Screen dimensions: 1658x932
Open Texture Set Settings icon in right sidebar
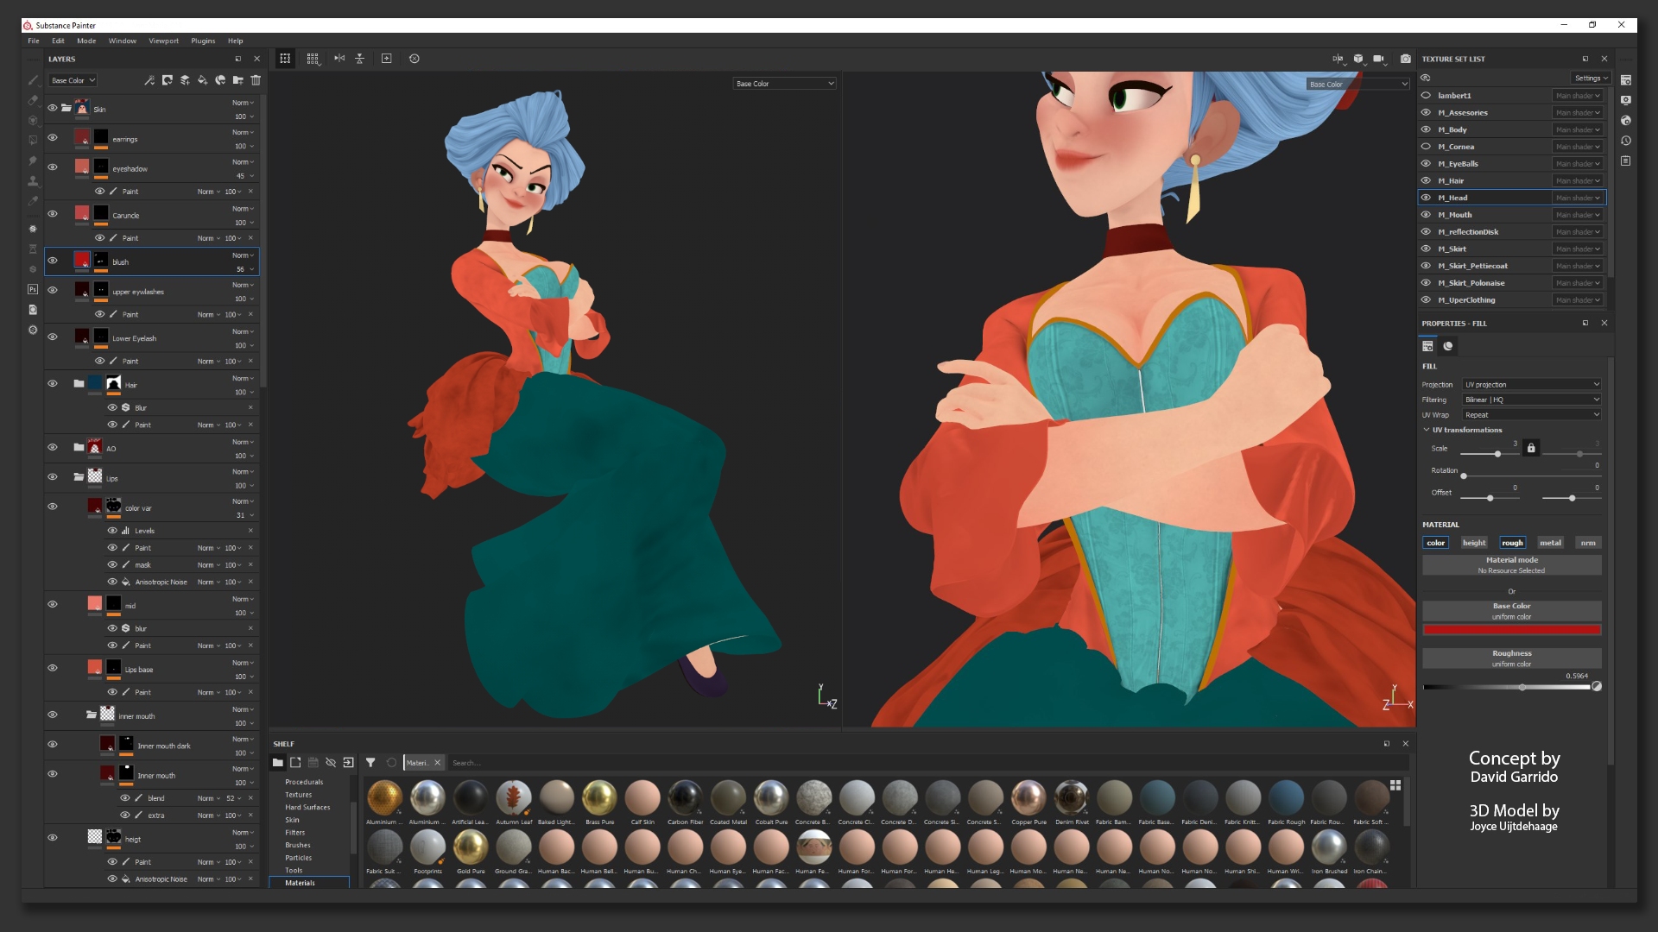coord(1626,80)
